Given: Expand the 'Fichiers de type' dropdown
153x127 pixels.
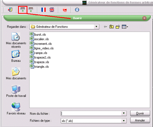Looking at the screenshot, I should 124,120.
